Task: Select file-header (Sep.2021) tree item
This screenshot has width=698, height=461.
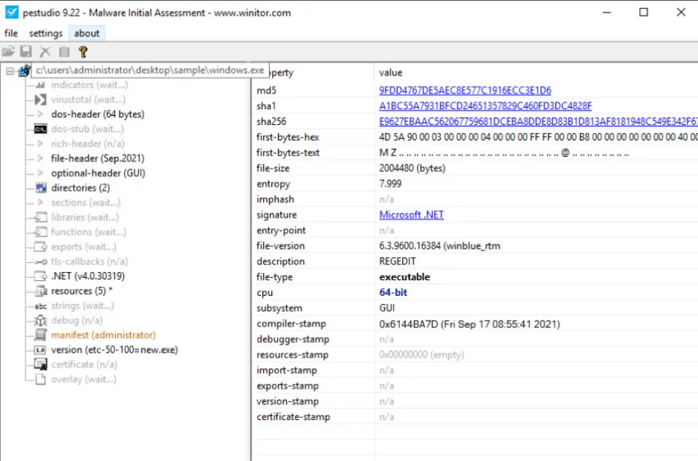Action: pyautogui.click(x=97, y=158)
